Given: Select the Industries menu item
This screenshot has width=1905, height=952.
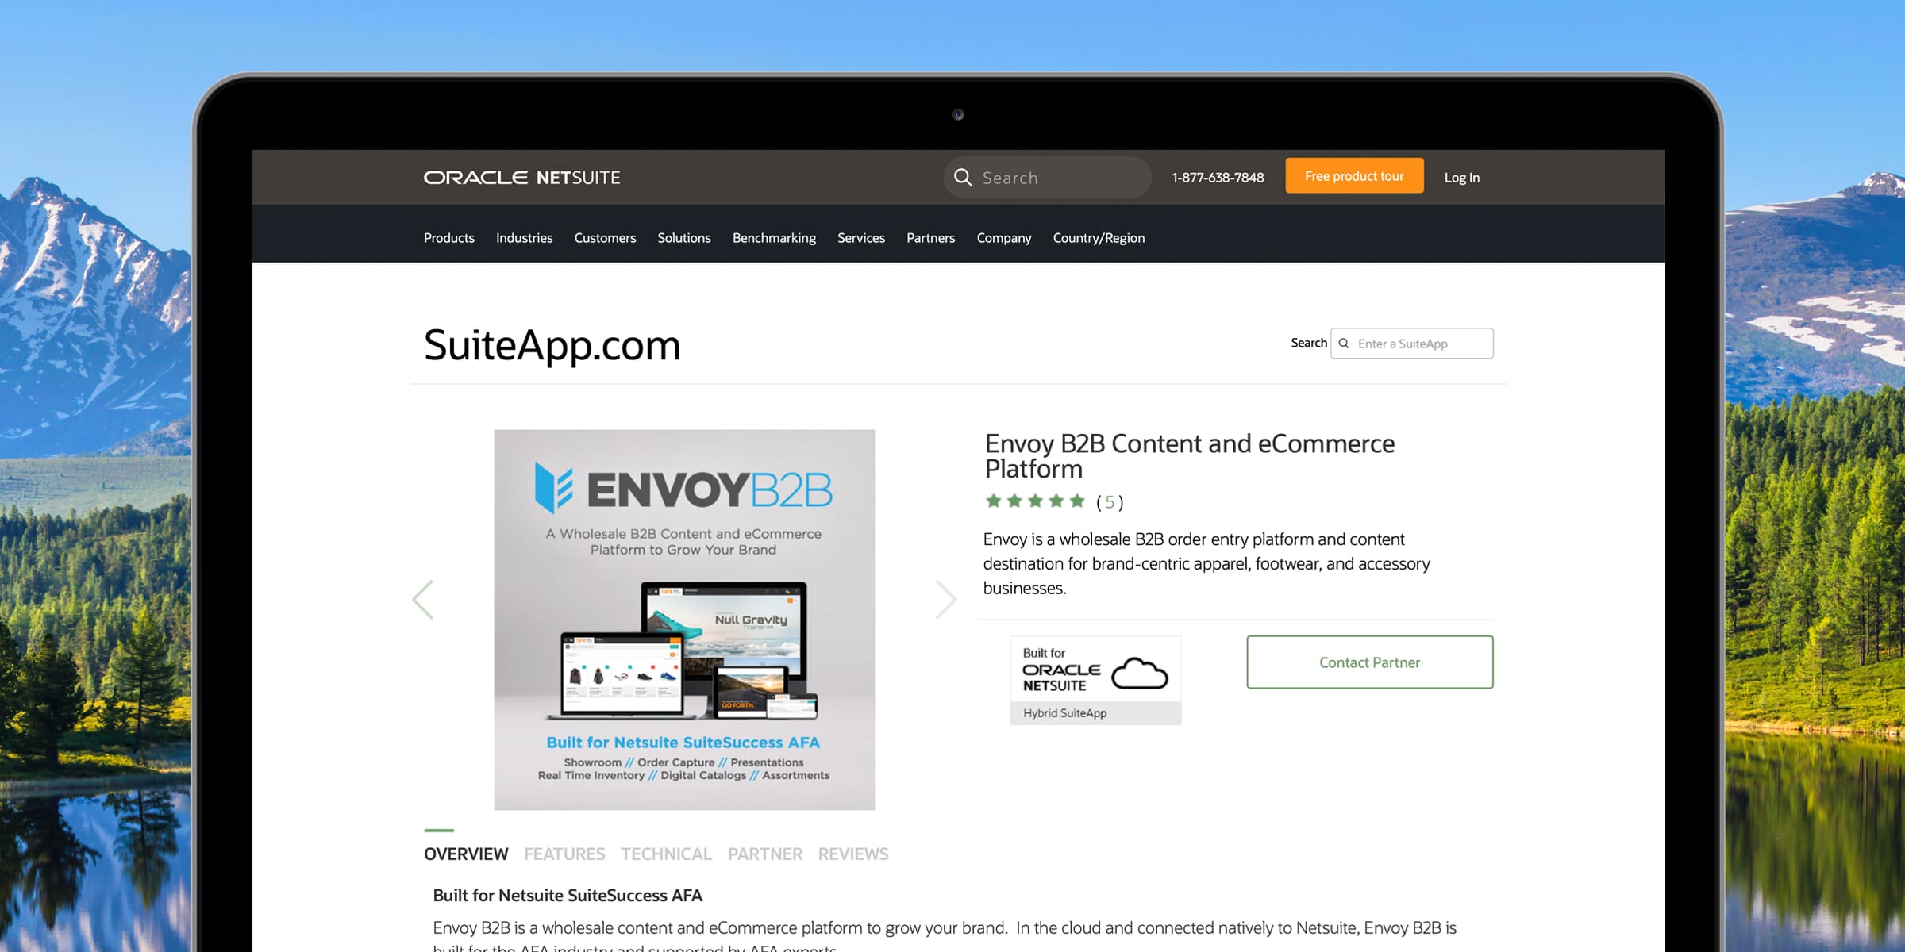Looking at the screenshot, I should click(525, 236).
